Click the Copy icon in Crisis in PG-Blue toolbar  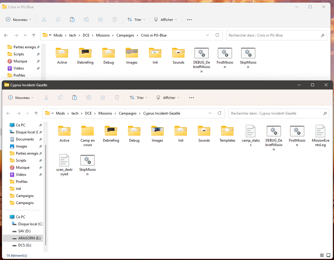(x=58, y=19)
